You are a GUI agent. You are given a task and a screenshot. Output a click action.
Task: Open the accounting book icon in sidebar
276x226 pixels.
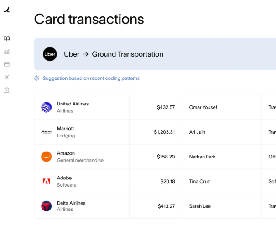point(7,38)
